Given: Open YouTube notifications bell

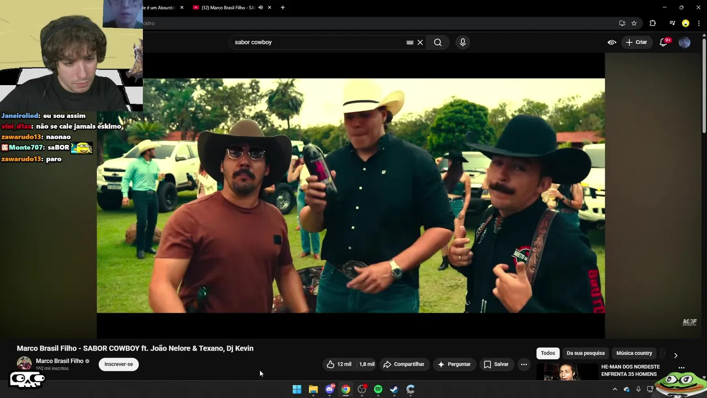Looking at the screenshot, I should pos(664,43).
